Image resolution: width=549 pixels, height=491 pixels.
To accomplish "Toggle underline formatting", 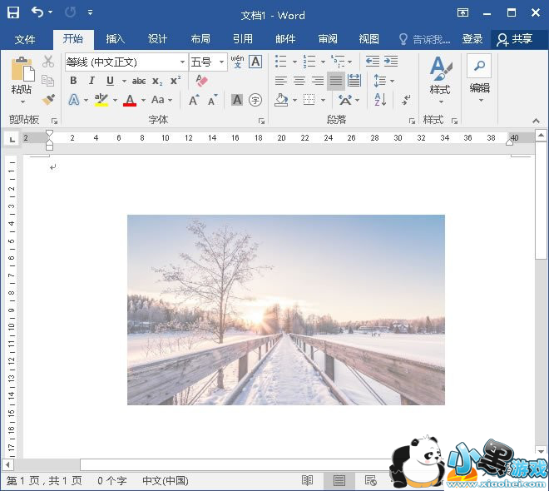I will [x=111, y=81].
